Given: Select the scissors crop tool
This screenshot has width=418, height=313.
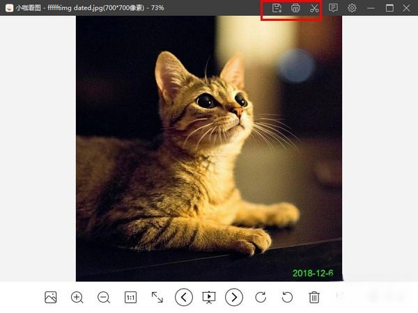Looking at the screenshot, I should [315, 8].
